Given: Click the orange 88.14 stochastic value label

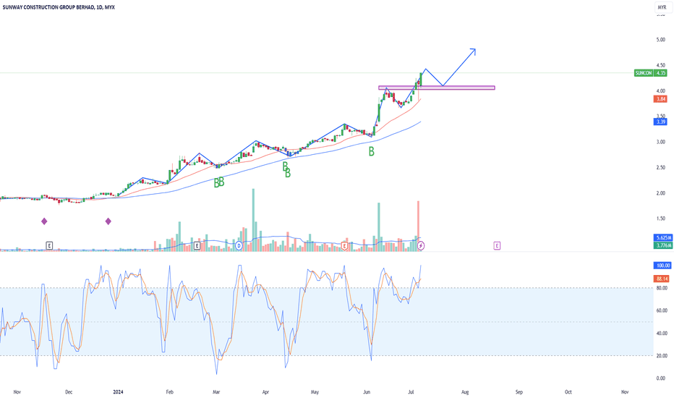Looking at the screenshot, I should pos(662,279).
